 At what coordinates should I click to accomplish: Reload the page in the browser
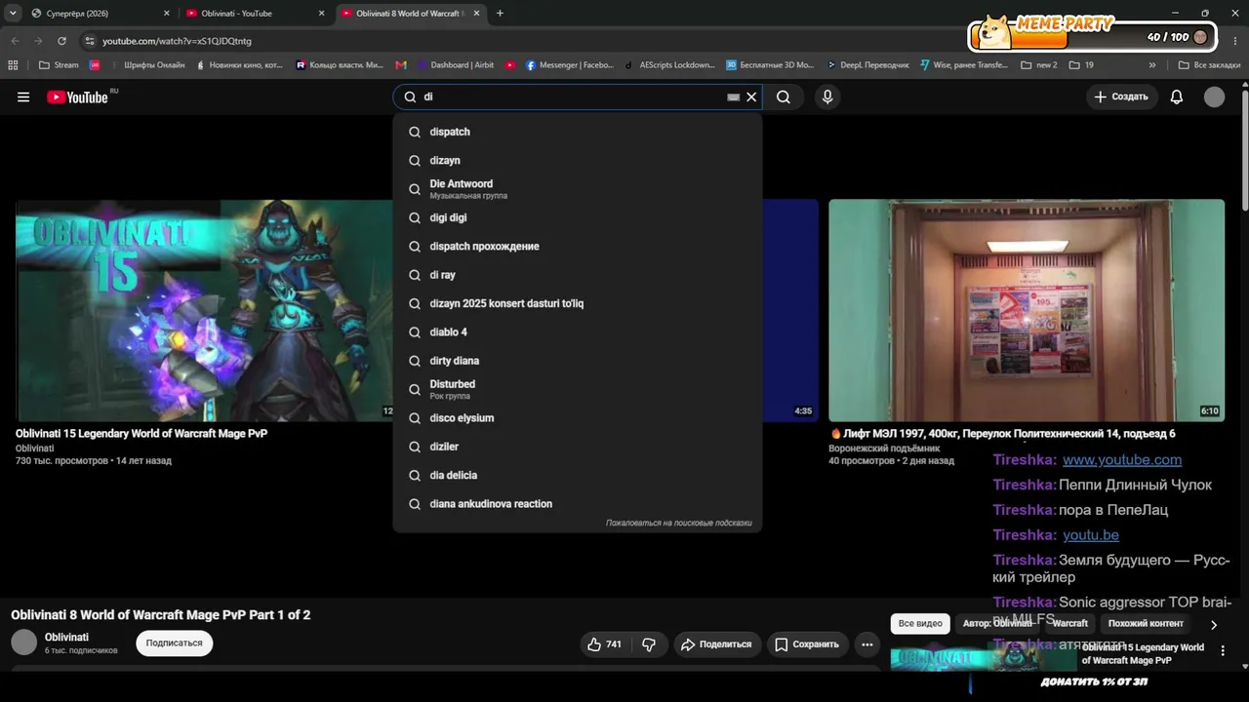pyautogui.click(x=61, y=41)
